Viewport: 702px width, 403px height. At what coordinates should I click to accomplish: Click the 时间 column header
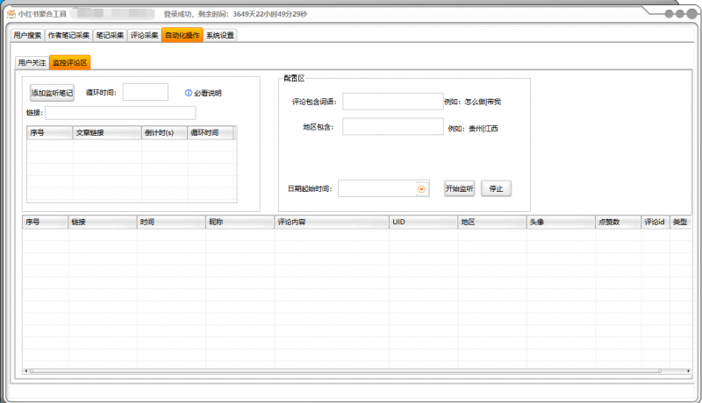[x=171, y=222]
